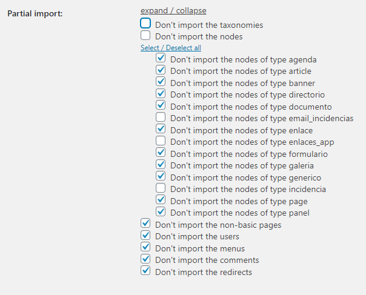
Task: Uncheck nodes of type article checkbox
Action: 161,70
